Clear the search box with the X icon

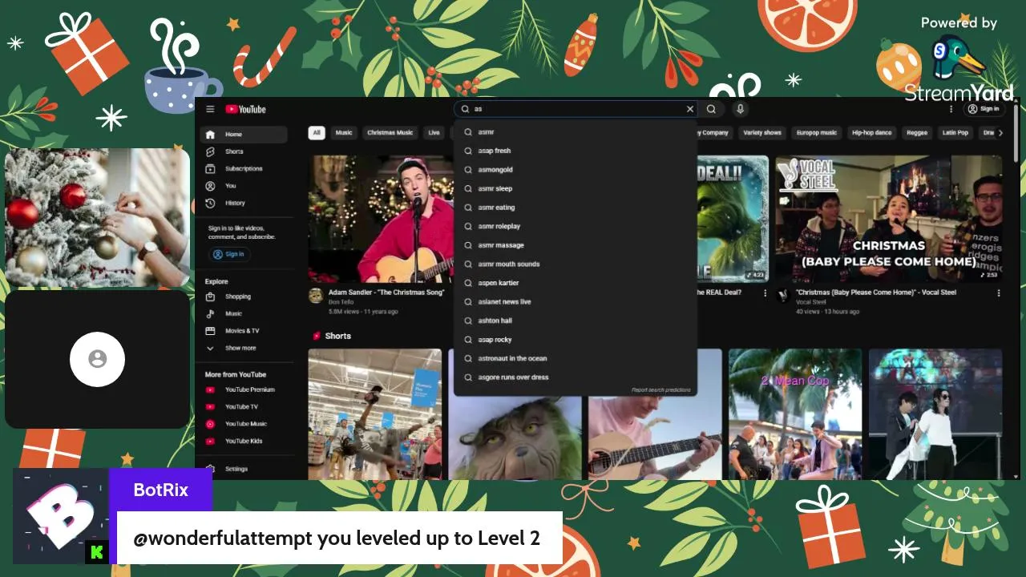689,109
